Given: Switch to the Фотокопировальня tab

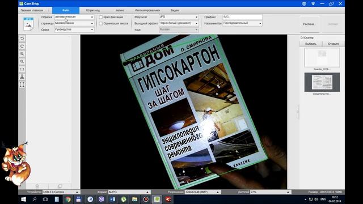Looking at the screenshot, I should pyautogui.click(x=147, y=10).
